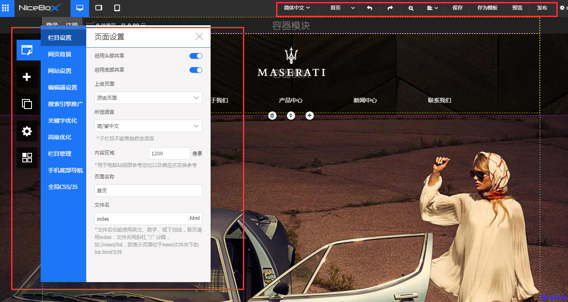Viewport: 568px width, 302px height.
Task: Open the 简体中文 language dropdown
Action: pyautogui.click(x=297, y=8)
